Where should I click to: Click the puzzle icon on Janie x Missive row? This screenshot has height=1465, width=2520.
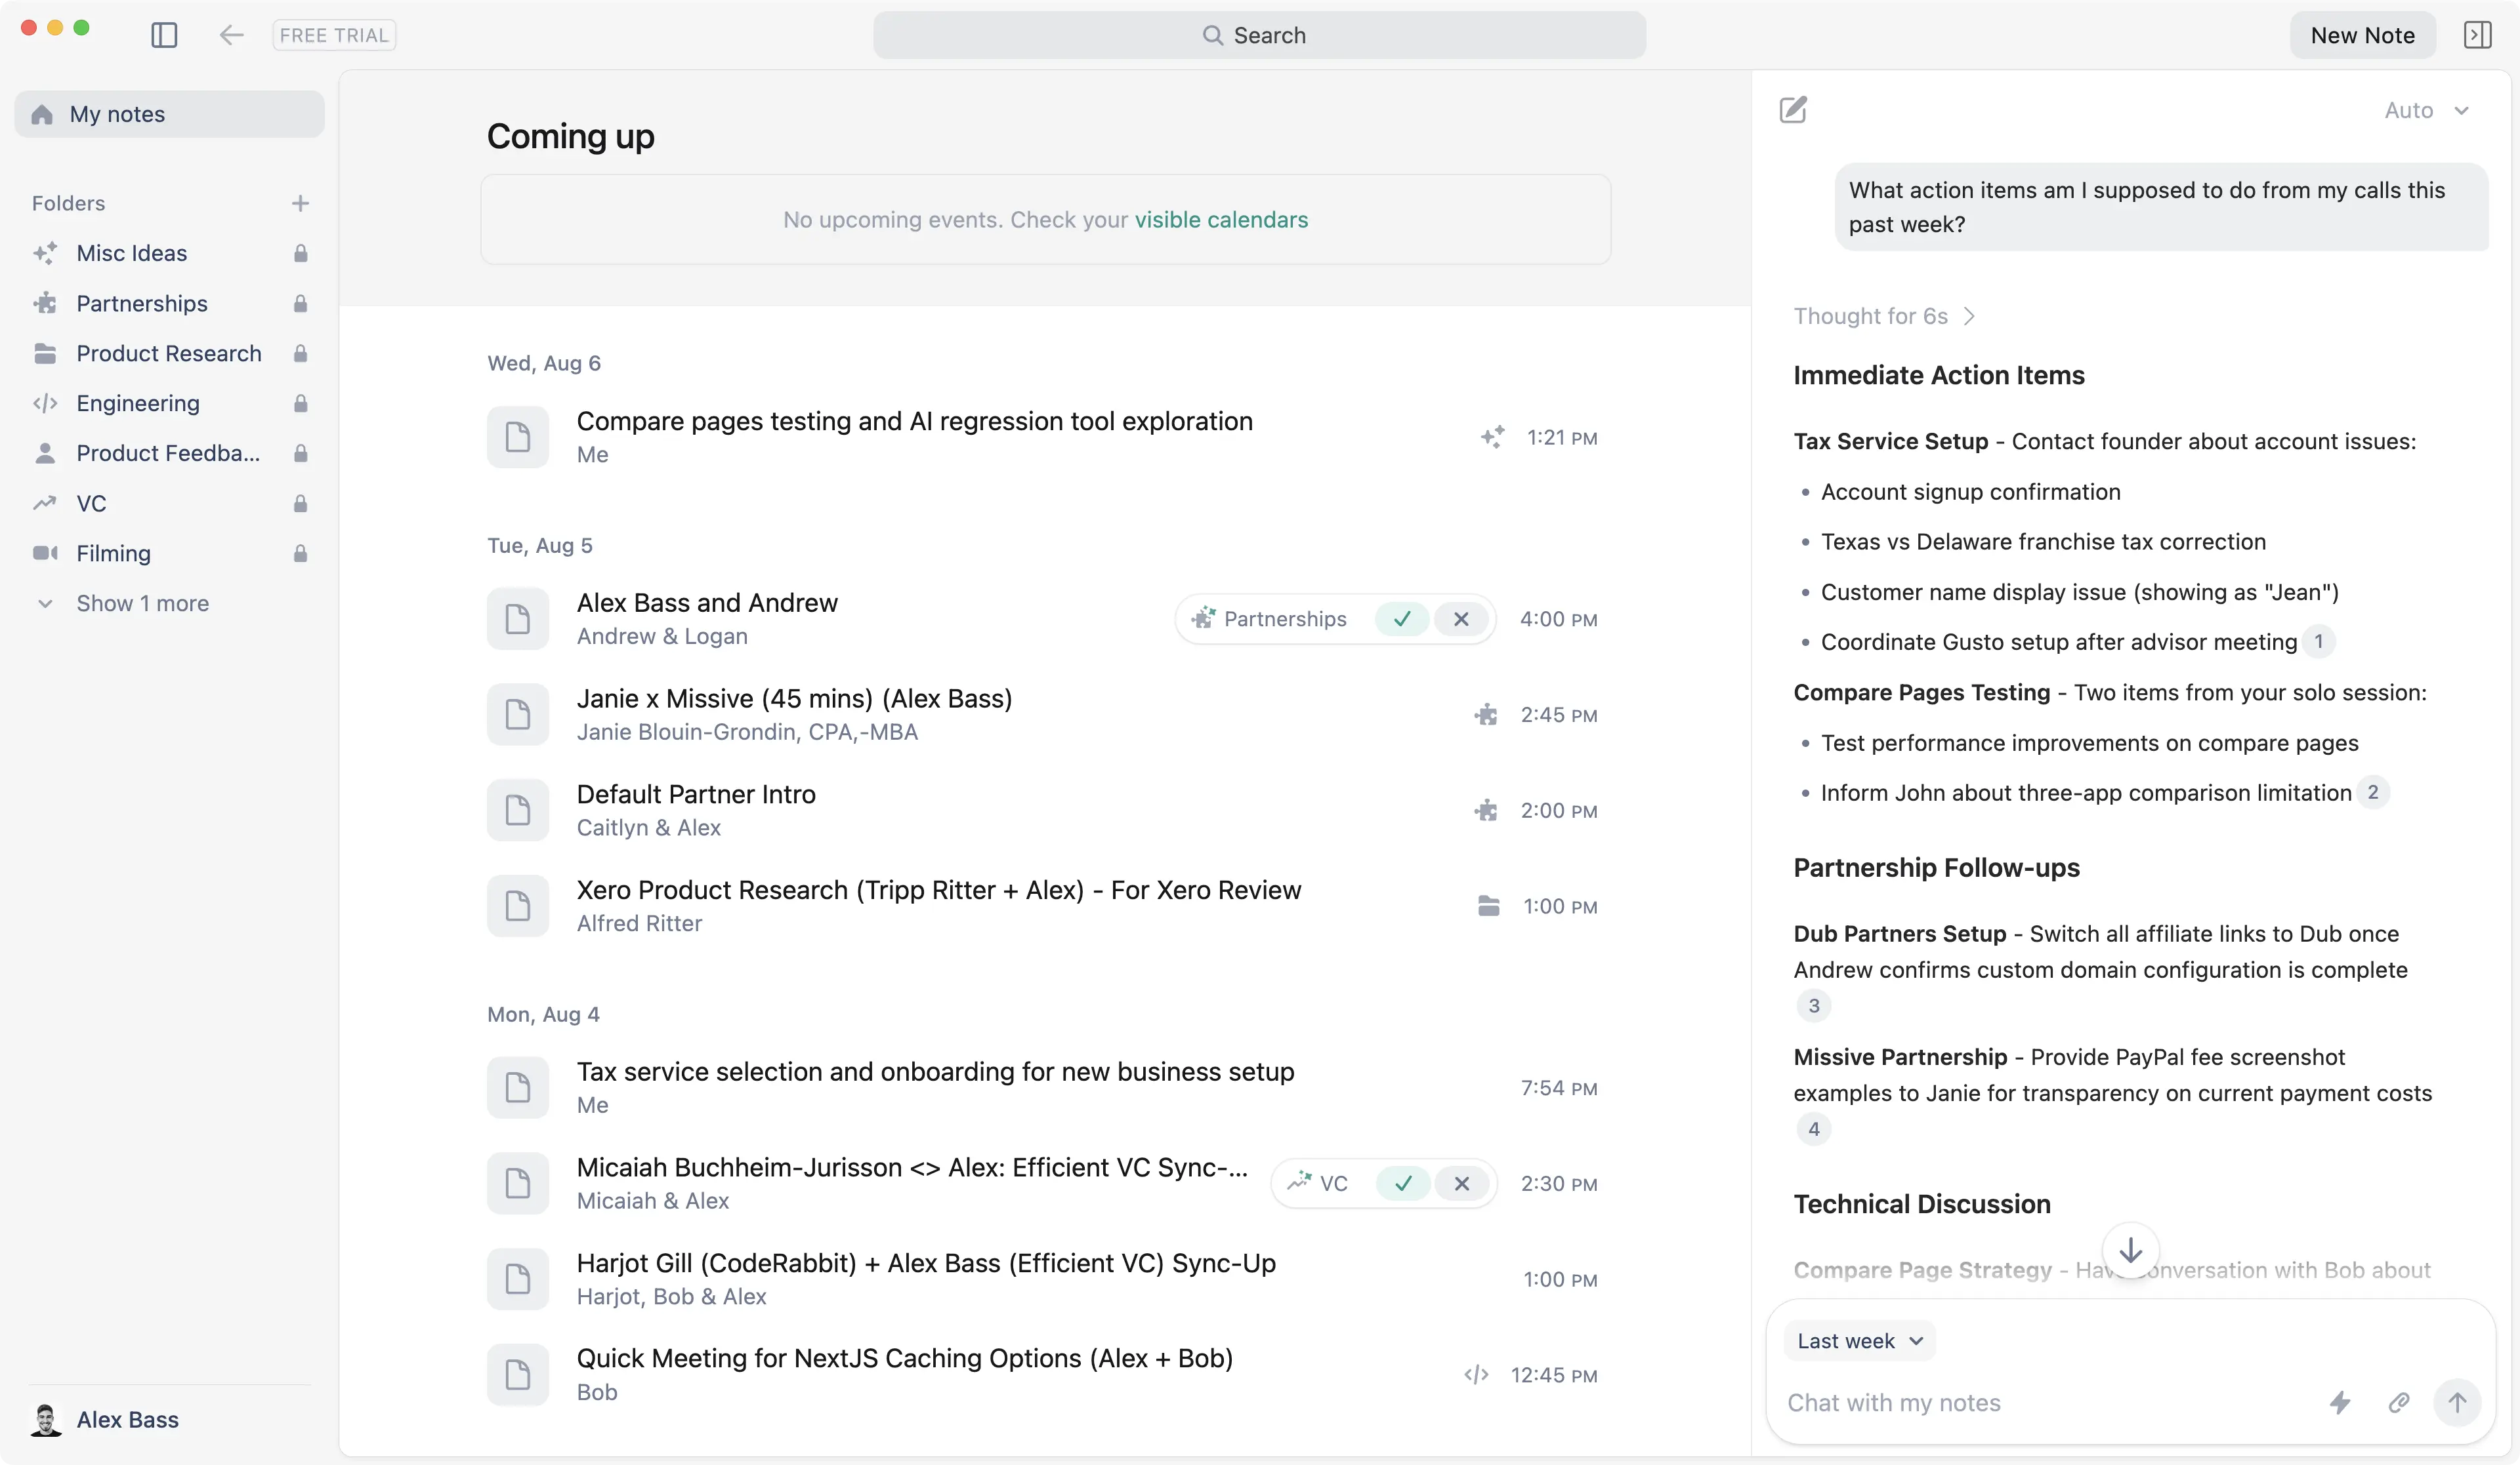pyautogui.click(x=1486, y=715)
